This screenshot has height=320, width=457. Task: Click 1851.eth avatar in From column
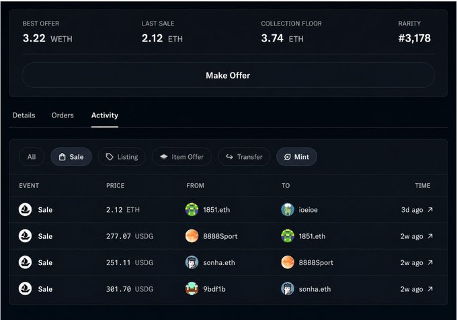[192, 209]
